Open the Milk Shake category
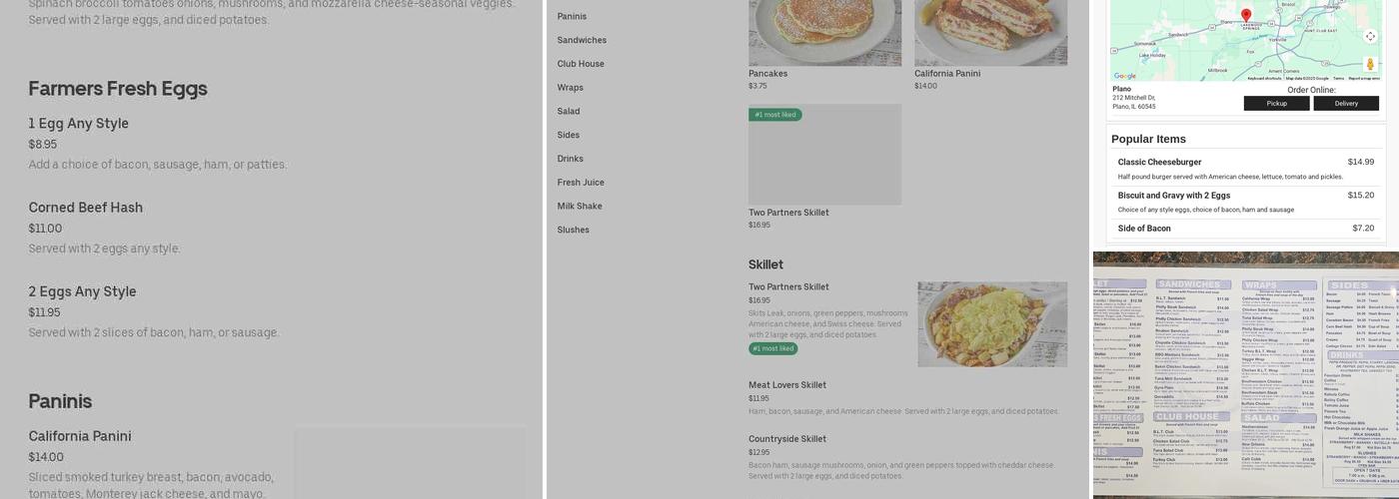 pos(580,207)
